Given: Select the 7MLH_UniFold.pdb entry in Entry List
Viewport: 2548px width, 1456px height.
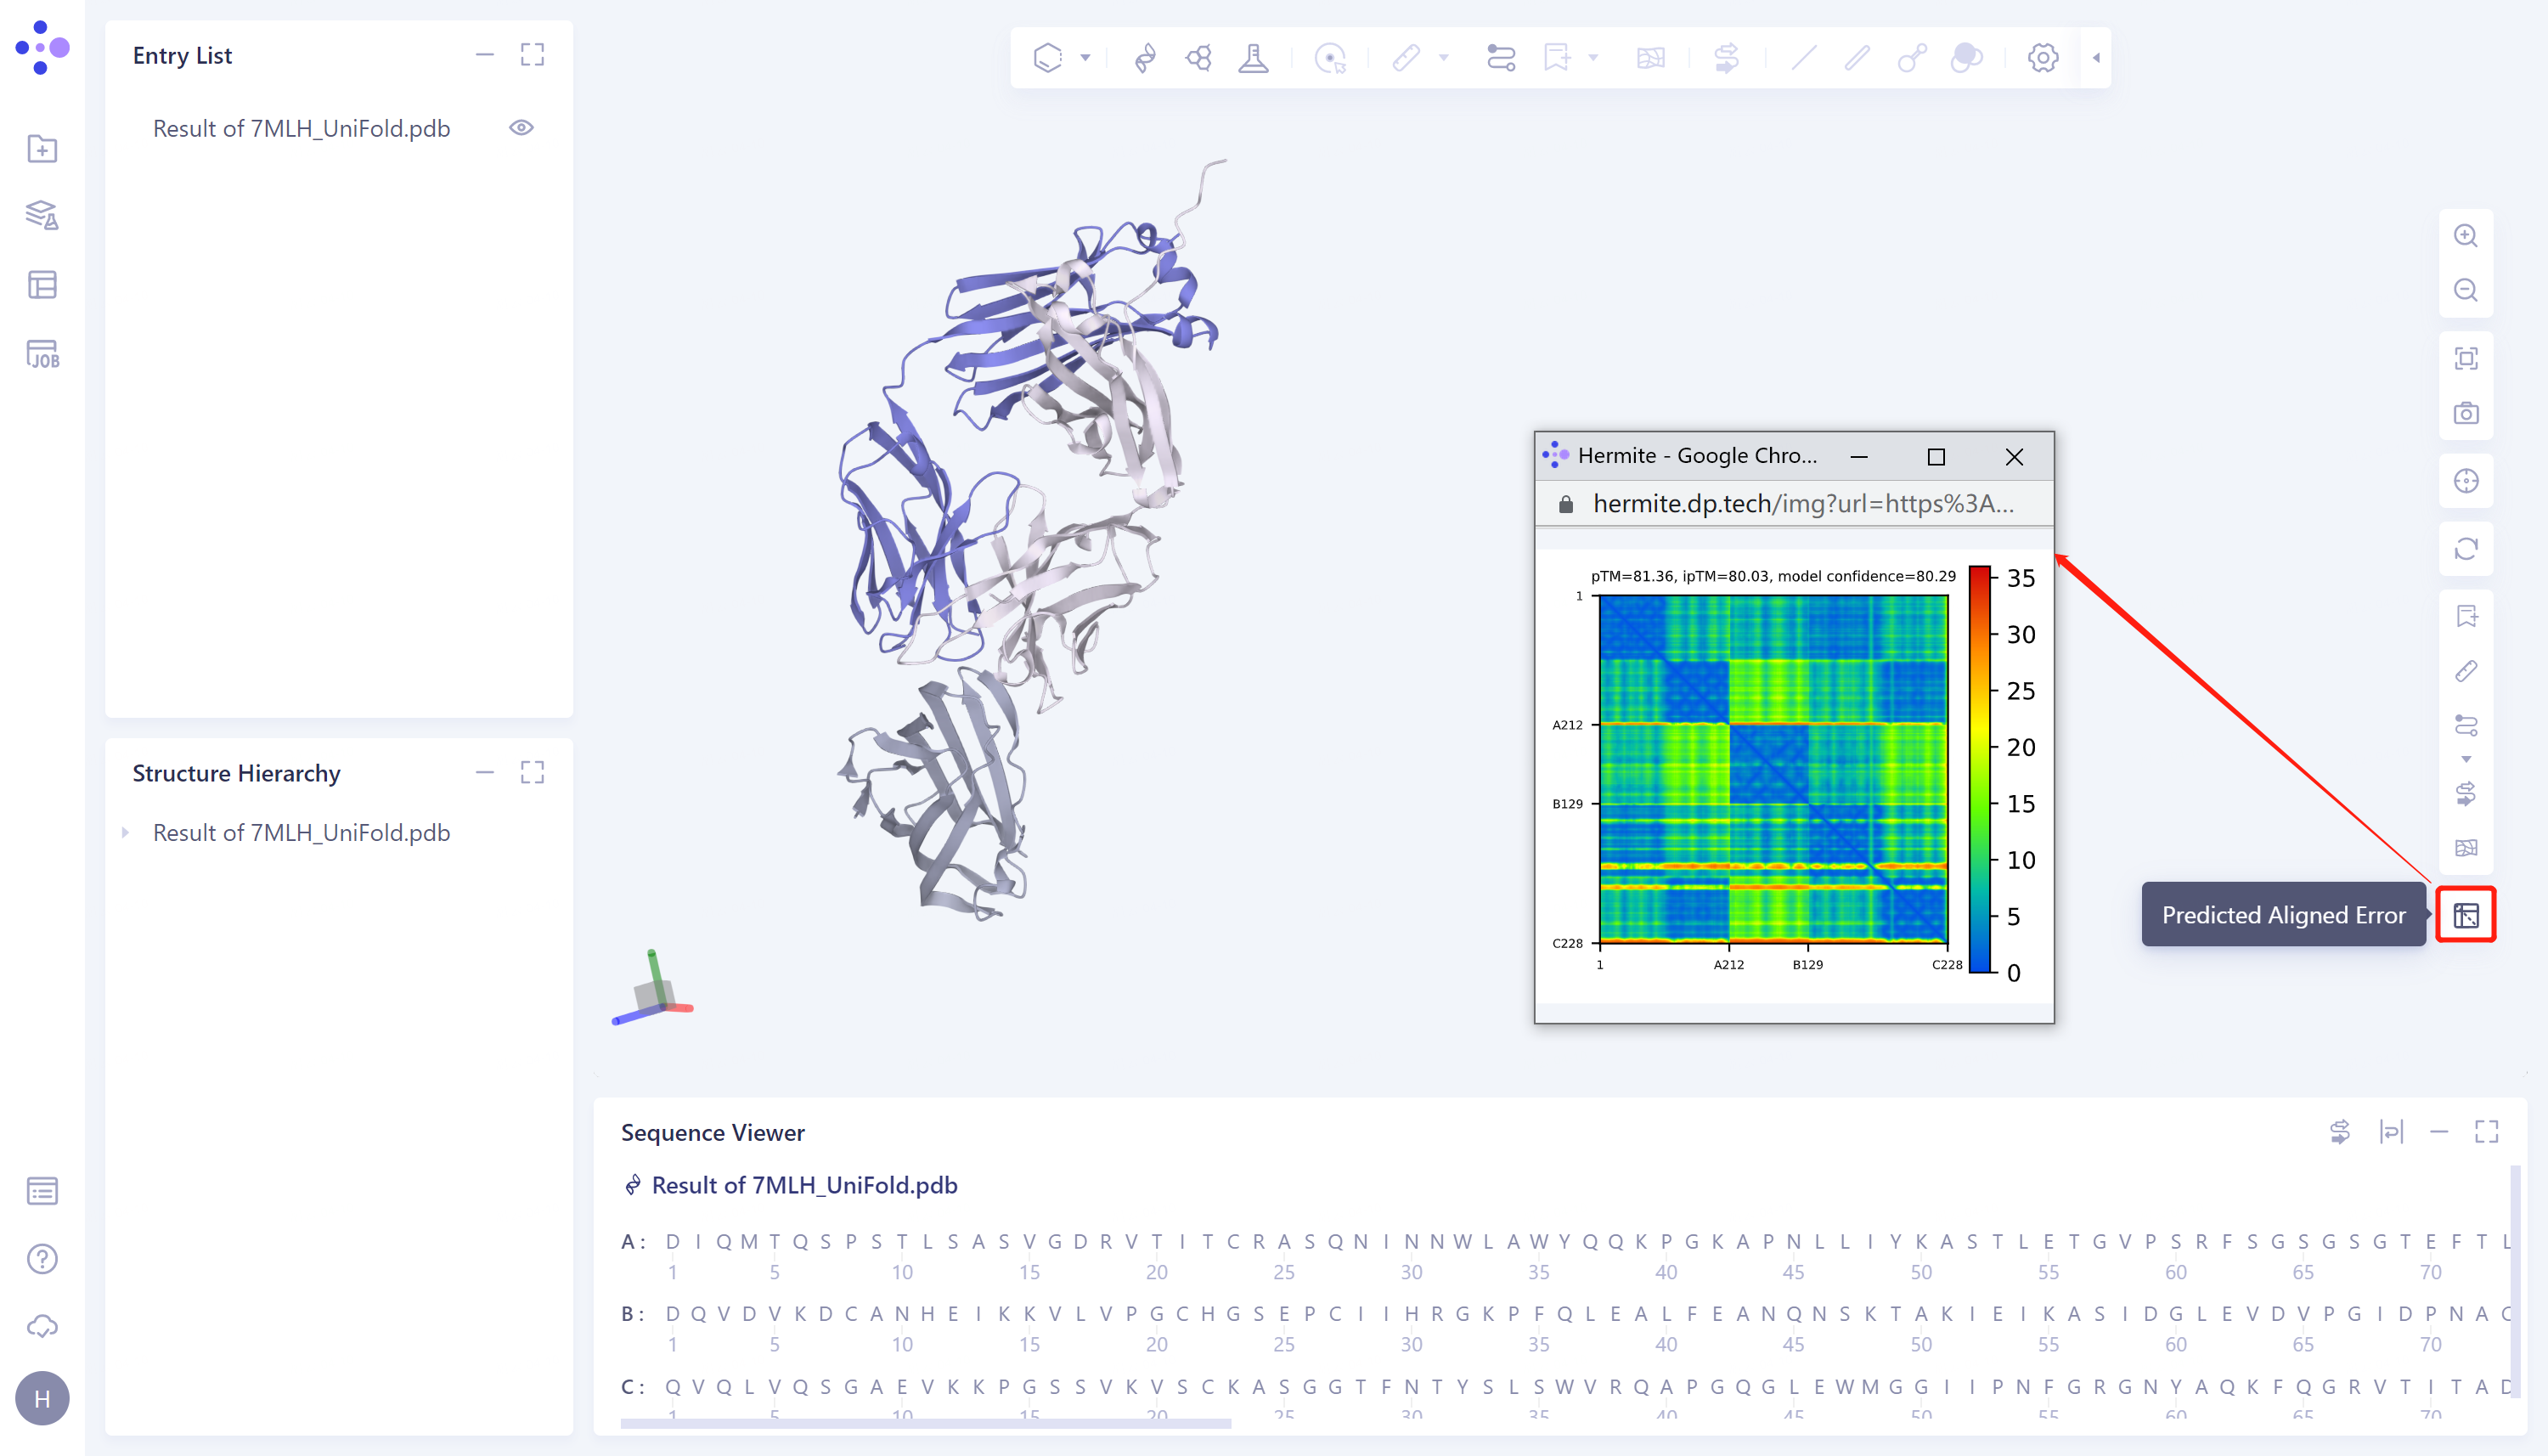Looking at the screenshot, I should click(301, 128).
